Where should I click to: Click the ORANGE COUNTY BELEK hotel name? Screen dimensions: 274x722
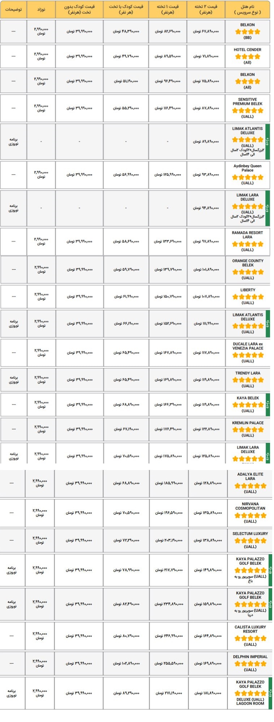[x=248, y=263]
